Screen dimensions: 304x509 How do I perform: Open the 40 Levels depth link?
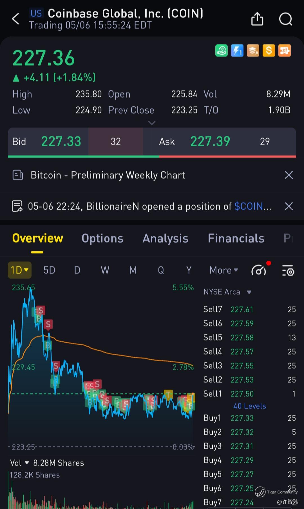point(250,406)
